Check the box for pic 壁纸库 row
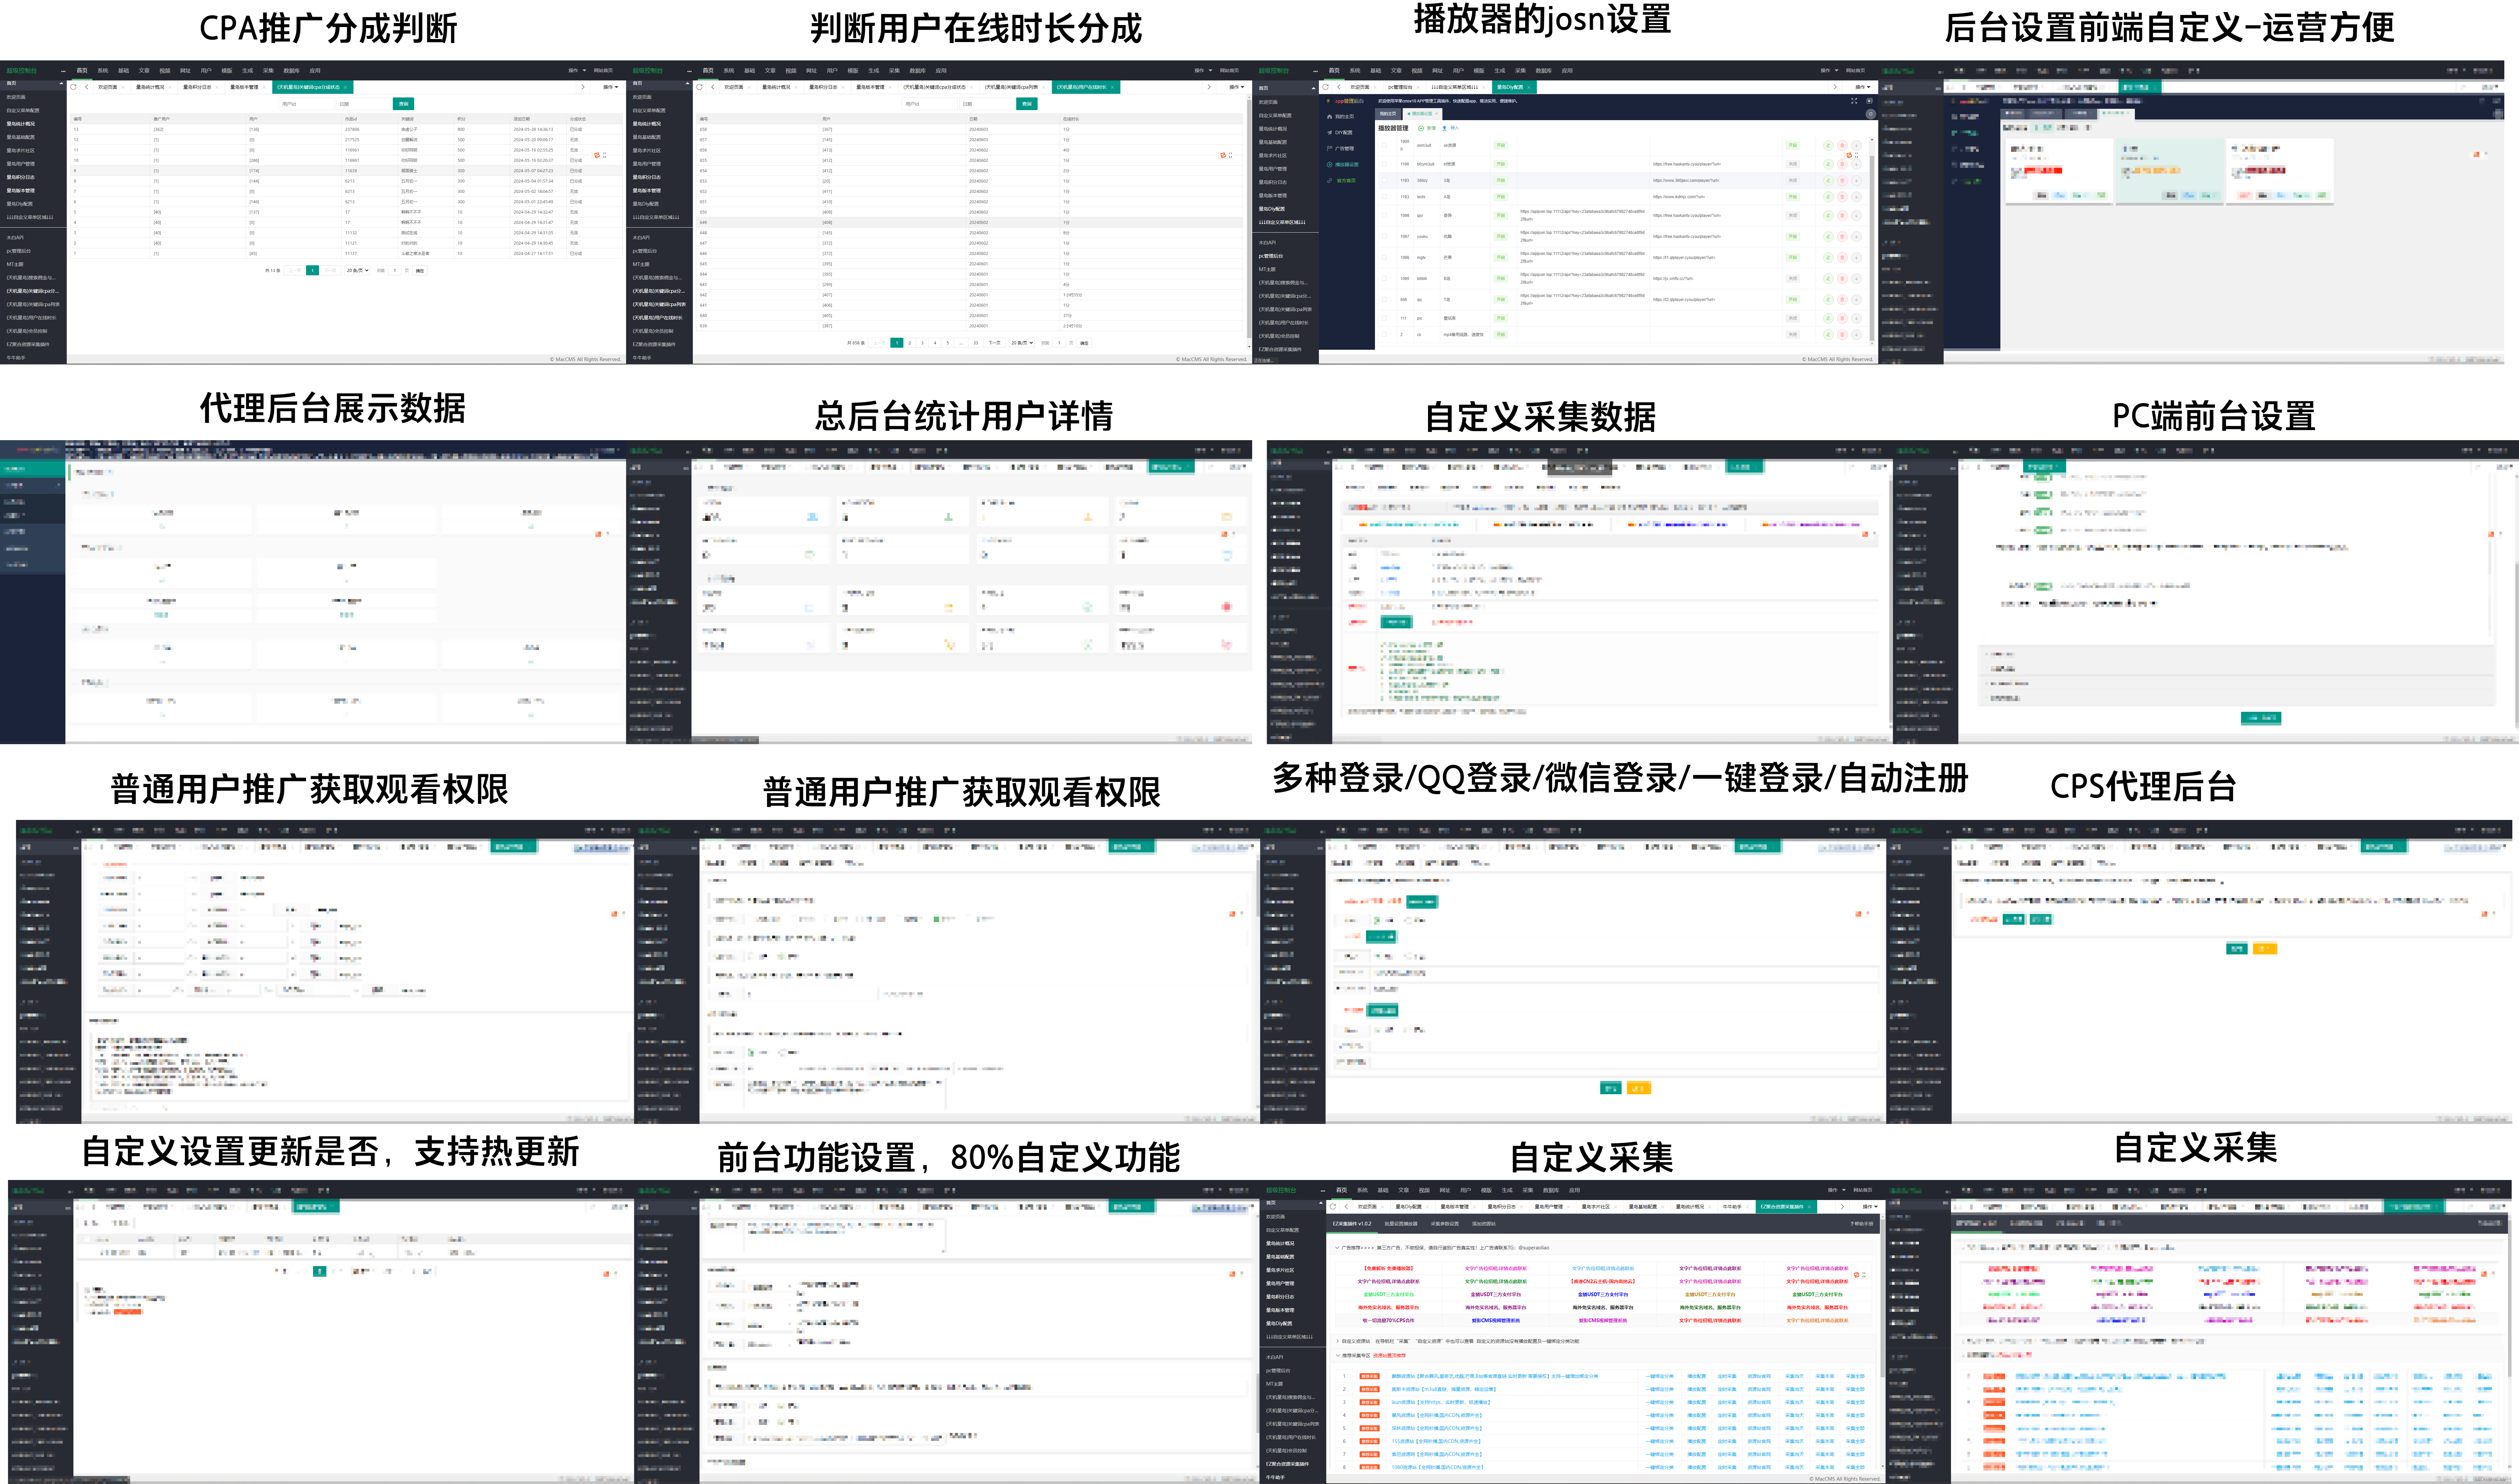2519x1484 pixels. coord(1384,318)
